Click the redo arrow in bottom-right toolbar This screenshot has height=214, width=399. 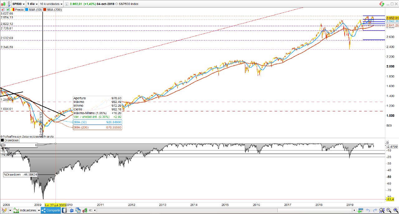coord(375,210)
